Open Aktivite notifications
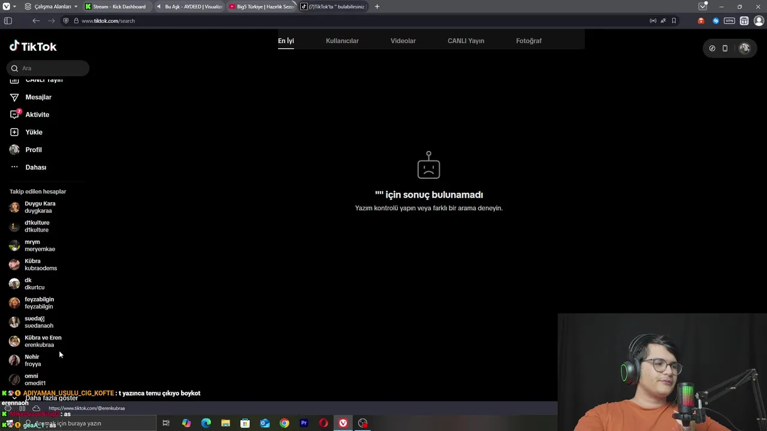Screen dimensions: 767x431 37,114
